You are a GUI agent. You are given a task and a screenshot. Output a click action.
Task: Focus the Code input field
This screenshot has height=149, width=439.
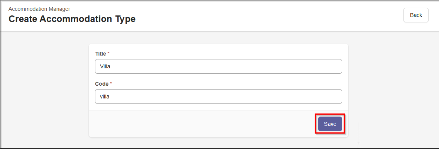[219, 97]
